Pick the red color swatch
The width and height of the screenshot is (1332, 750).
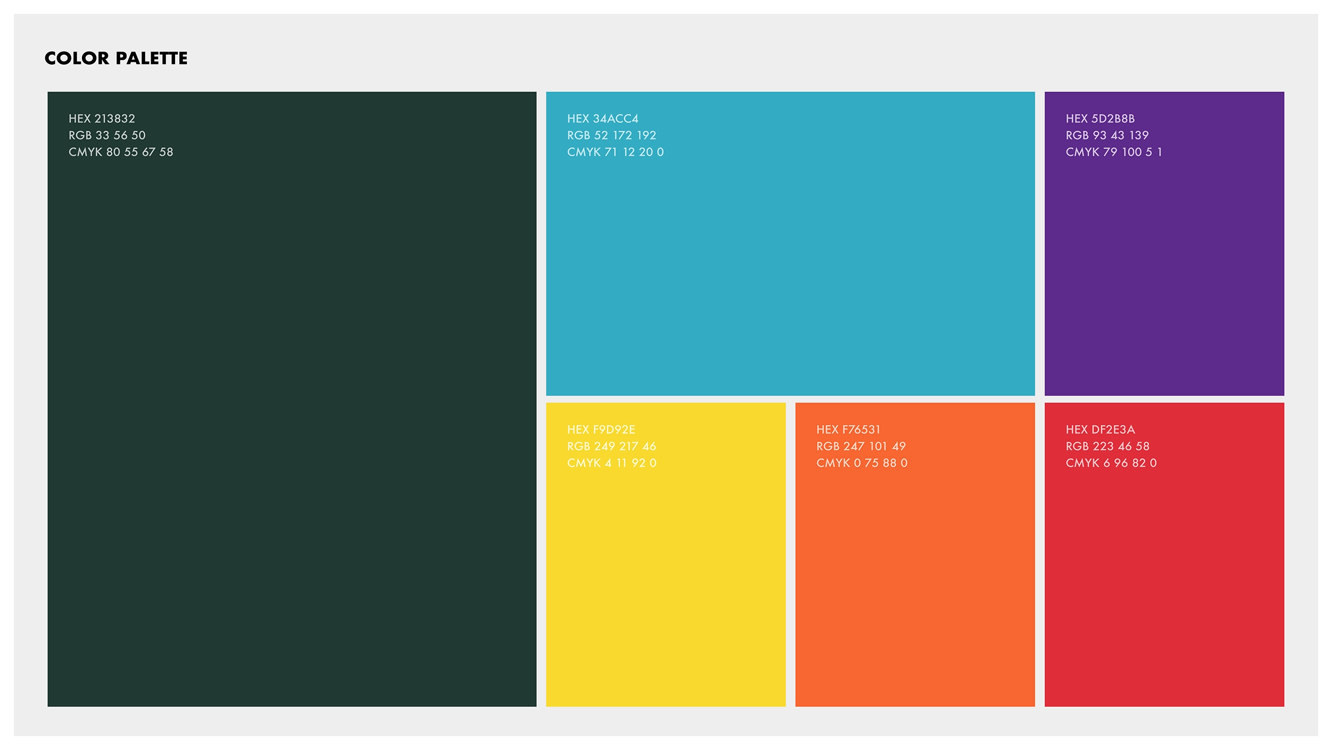(1164, 554)
